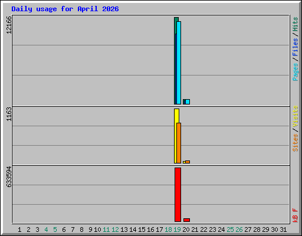Click green day label 25
302x236 pixels.
230,230
